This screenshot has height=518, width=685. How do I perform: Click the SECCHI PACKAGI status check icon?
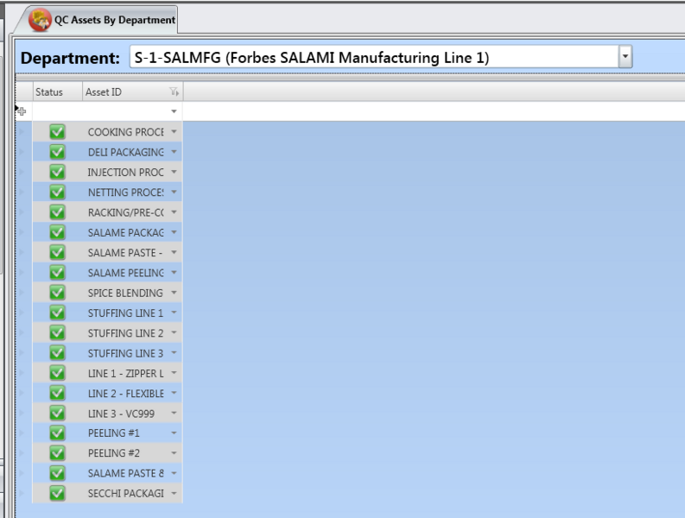coord(57,494)
